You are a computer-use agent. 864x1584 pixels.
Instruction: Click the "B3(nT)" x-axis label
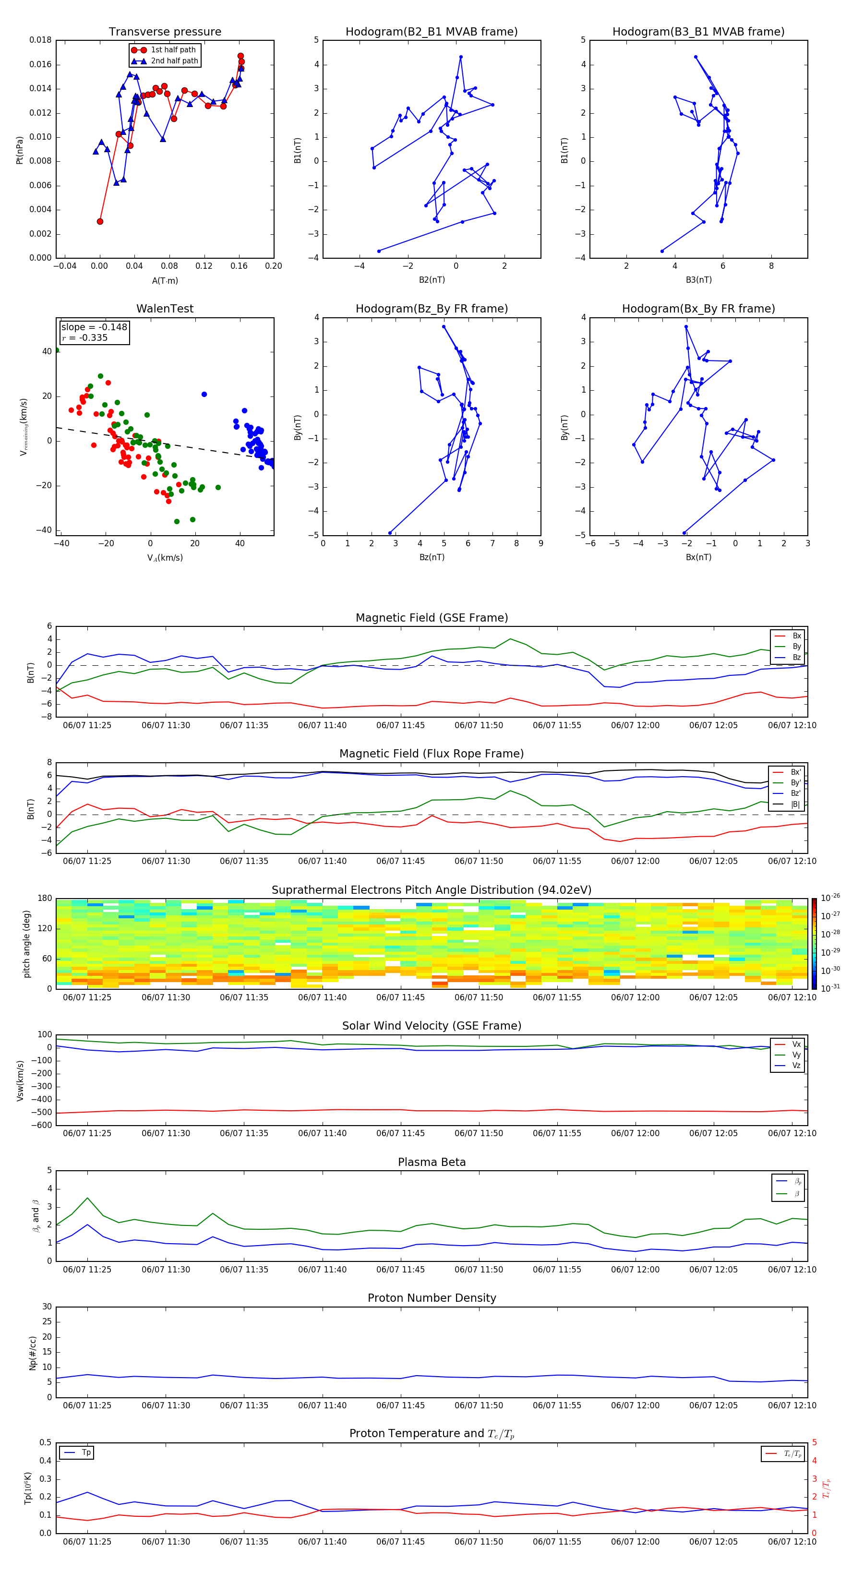tap(698, 280)
